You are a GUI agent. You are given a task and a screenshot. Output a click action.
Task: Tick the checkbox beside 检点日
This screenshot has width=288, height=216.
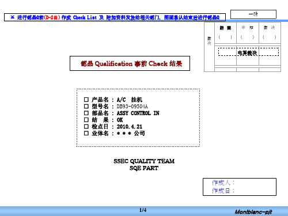(86, 127)
